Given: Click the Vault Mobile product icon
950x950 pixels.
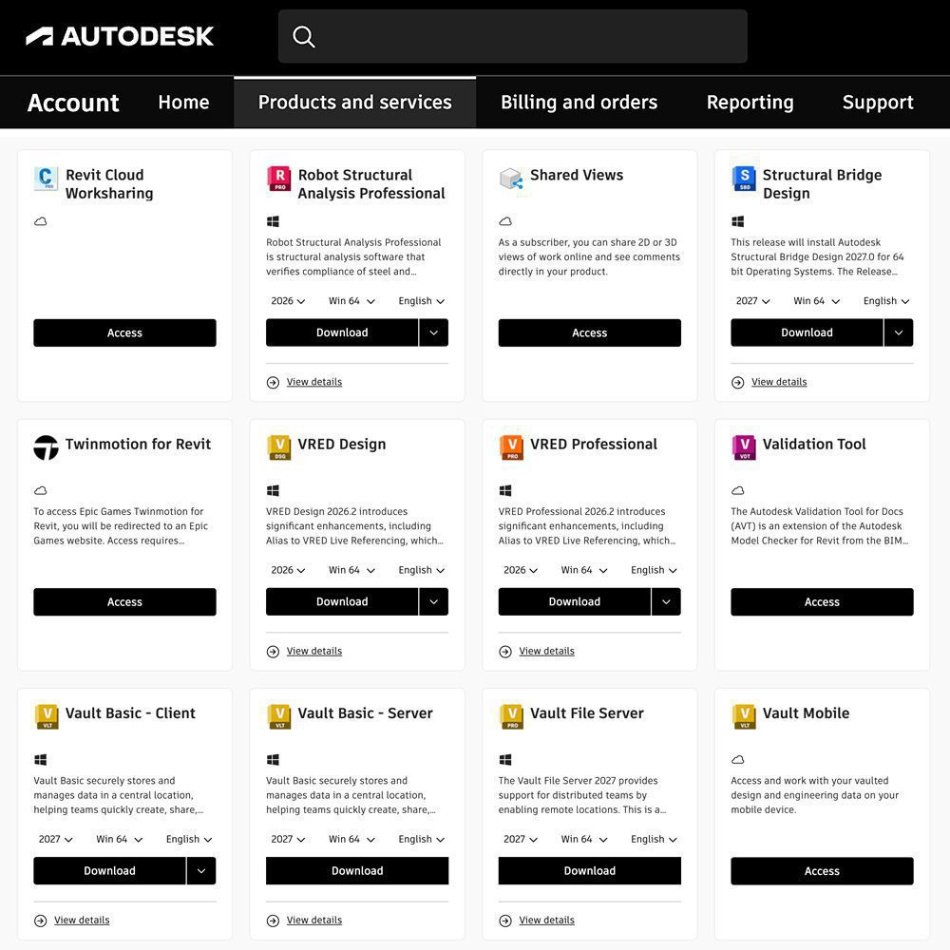Looking at the screenshot, I should pos(744,716).
